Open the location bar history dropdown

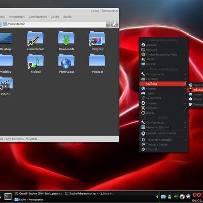108,25
